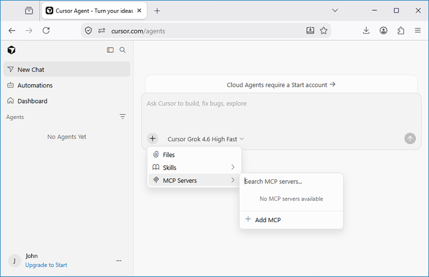Choose Files from the attach menu
The width and height of the screenshot is (429, 277).
click(x=195, y=155)
